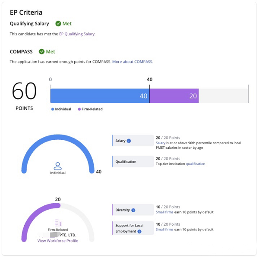
Task: Click the Individual person icon in the gauge
Action: [58, 166]
